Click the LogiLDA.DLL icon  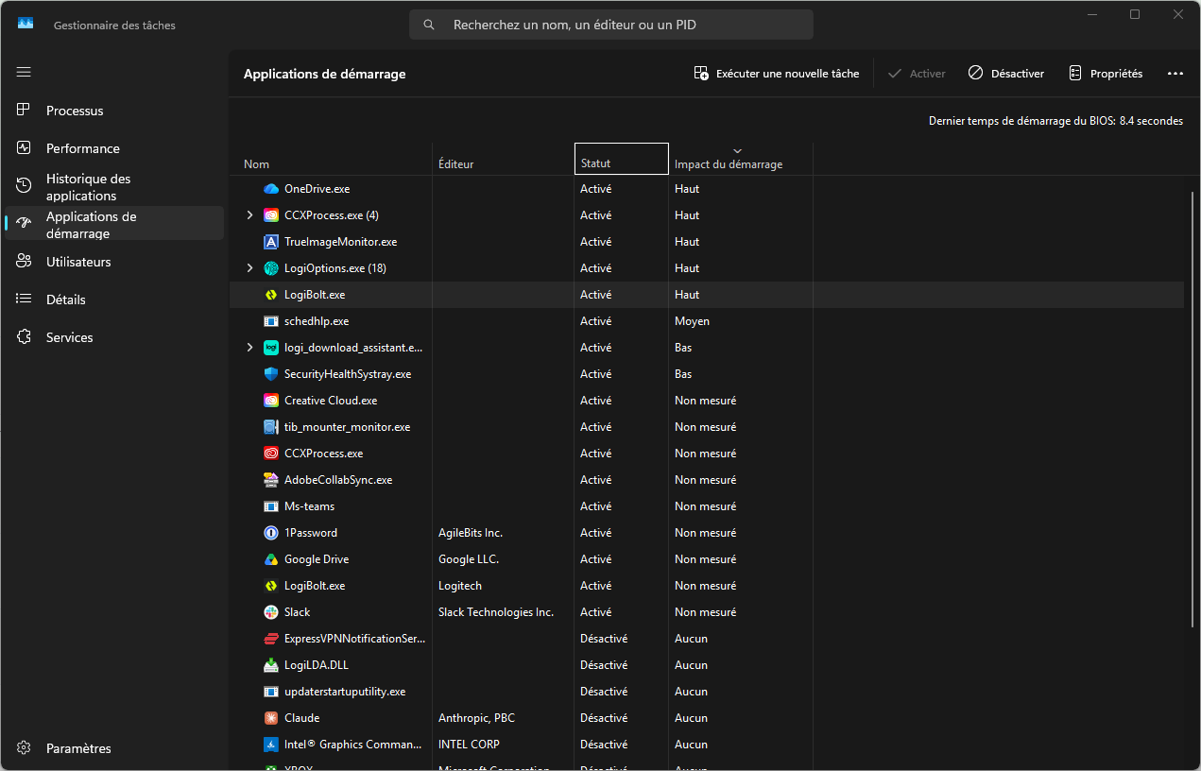(x=271, y=665)
